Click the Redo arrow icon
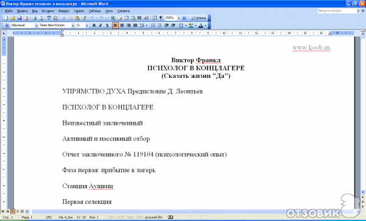The width and height of the screenshot is (366, 221). (101, 18)
